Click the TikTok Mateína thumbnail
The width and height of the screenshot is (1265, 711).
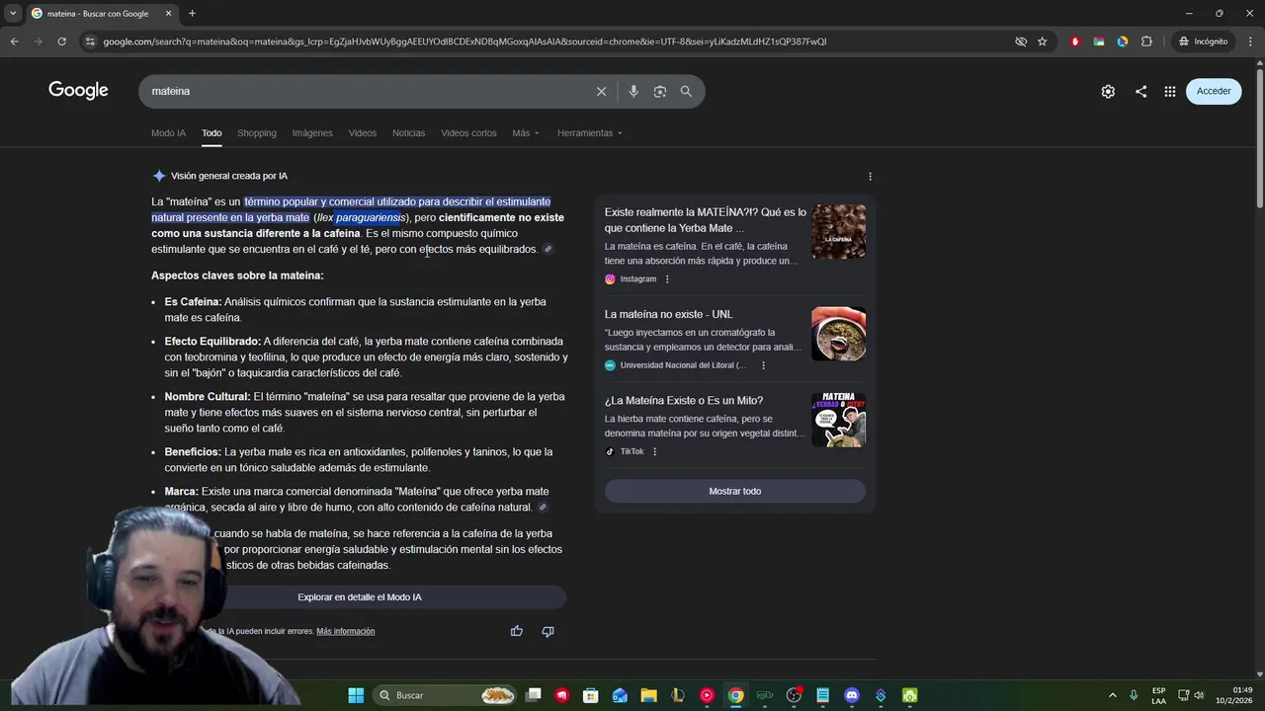pos(839,420)
